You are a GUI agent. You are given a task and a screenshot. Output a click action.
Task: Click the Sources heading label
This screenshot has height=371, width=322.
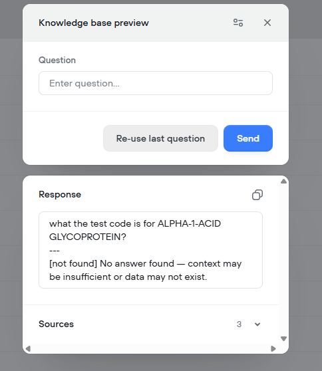click(x=56, y=324)
